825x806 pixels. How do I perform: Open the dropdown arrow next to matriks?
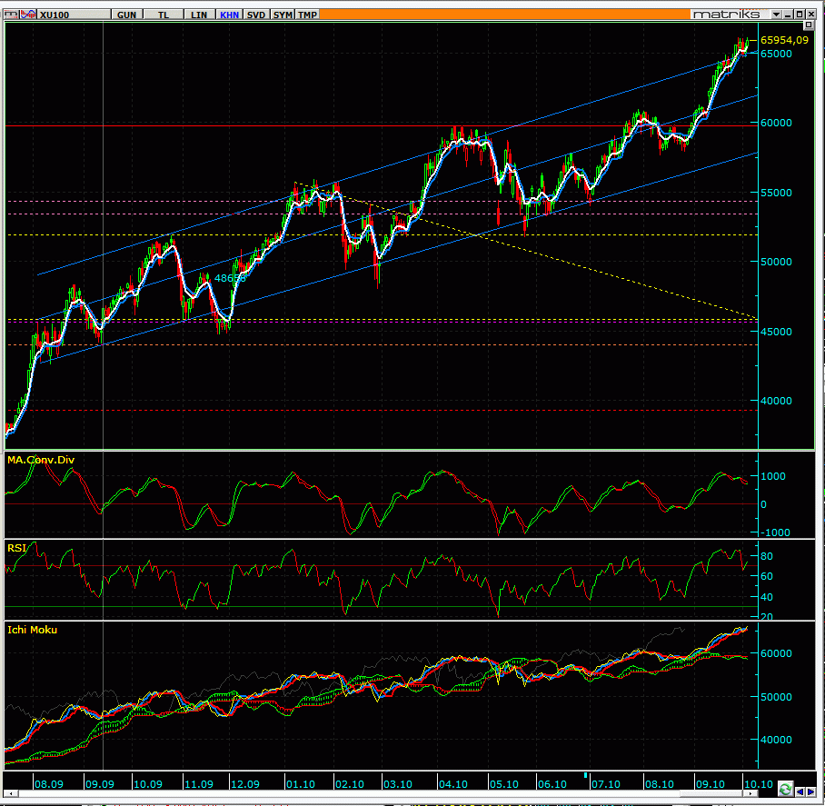click(x=776, y=15)
